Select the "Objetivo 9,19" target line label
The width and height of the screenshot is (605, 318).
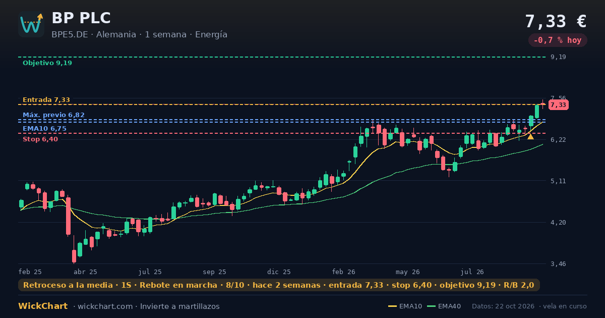[x=47, y=63]
